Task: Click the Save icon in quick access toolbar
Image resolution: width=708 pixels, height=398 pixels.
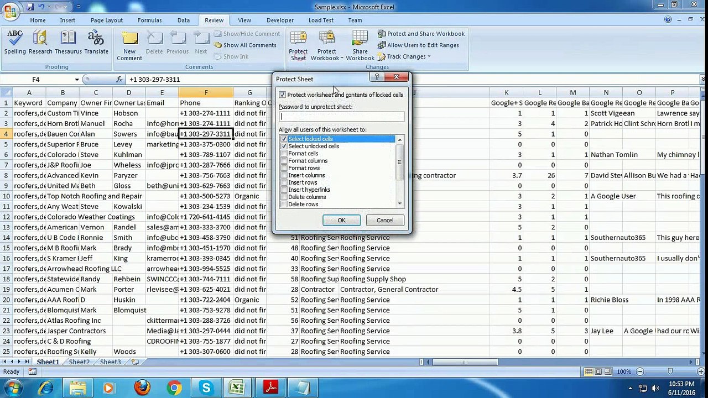Action: (x=30, y=7)
